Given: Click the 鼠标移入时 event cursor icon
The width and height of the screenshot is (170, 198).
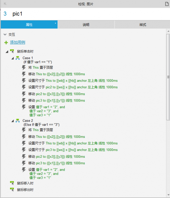Looking at the screenshot, I should tap(12, 183).
